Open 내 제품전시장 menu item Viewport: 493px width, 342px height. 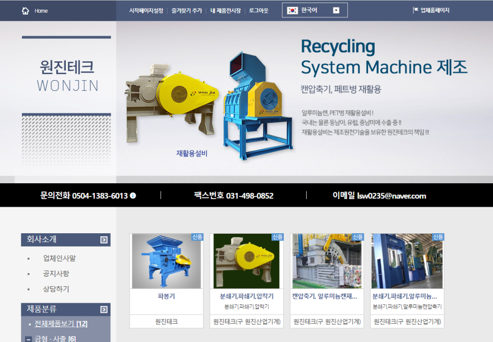(x=226, y=11)
